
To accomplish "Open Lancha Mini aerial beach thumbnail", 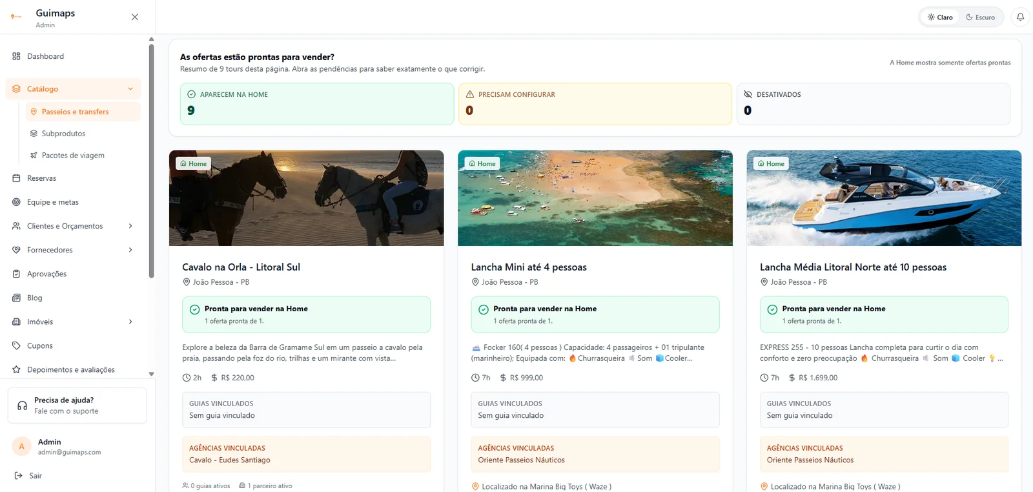I will point(595,198).
